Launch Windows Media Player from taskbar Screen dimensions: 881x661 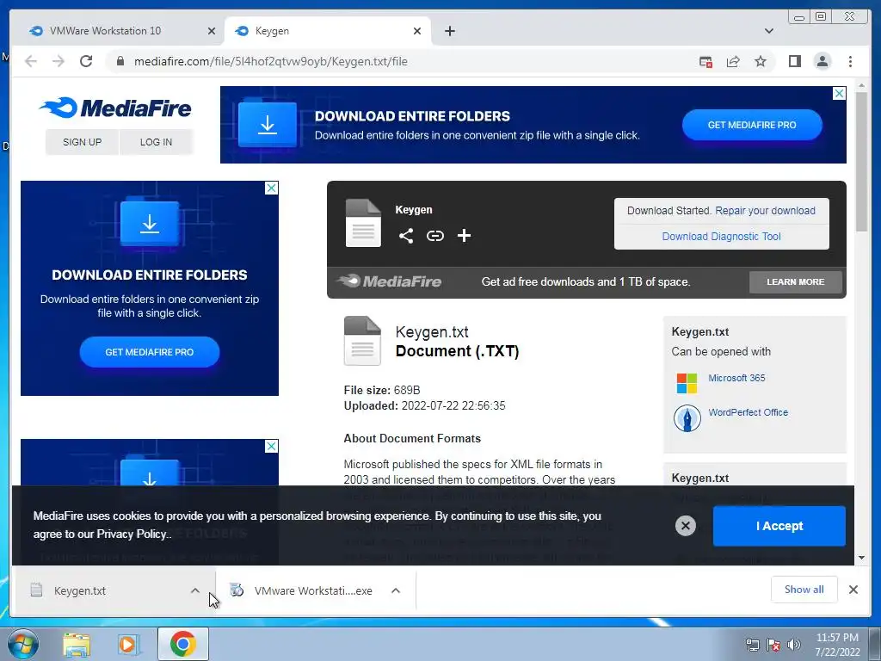(128, 644)
